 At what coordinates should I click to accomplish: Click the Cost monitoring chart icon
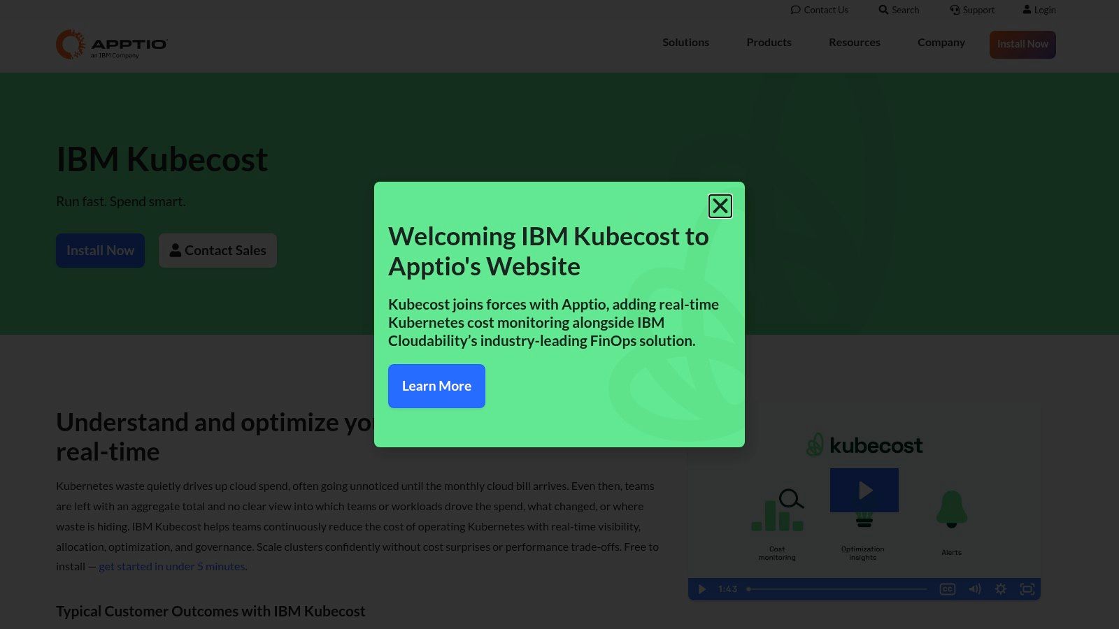pyautogui.click(x=777, y=510)
